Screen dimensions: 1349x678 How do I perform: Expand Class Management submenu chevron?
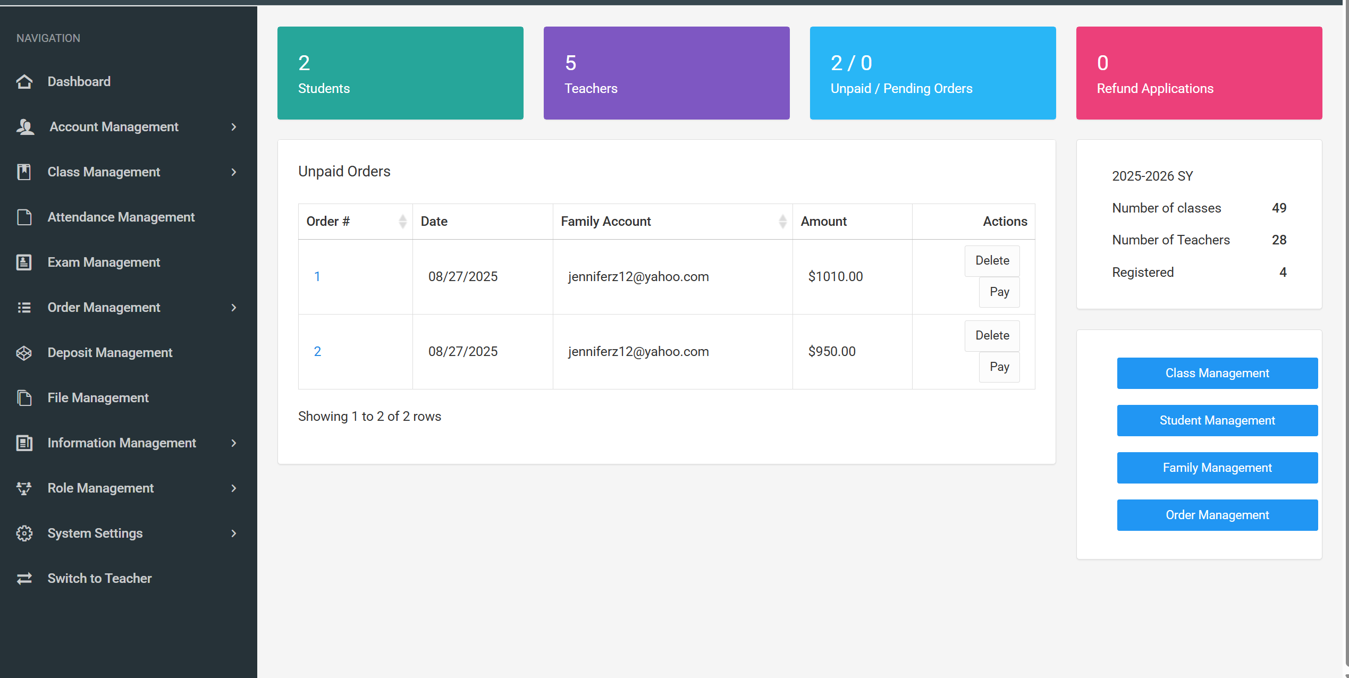[234, 172]
